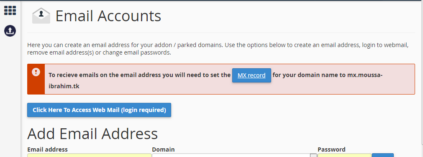Click the intro description paragraph text
This screenshot has width=423, height=157.
click(218, 49)
